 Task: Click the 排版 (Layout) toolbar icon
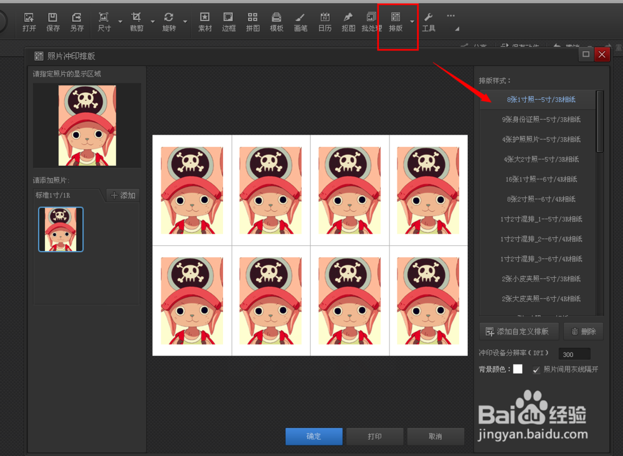coord(396,22)
